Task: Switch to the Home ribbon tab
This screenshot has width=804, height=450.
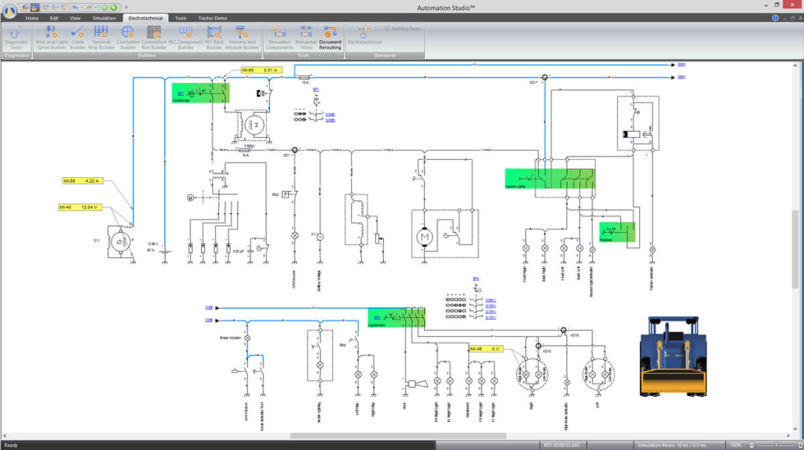Action: (x=31, y=18)
